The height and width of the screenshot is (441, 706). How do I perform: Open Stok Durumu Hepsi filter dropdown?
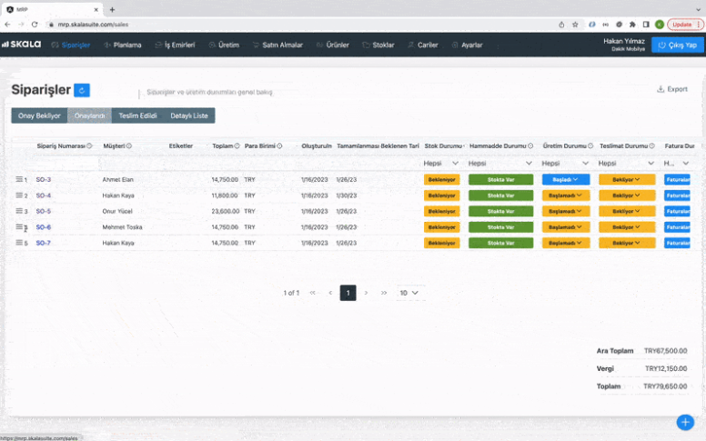(441, 164)
